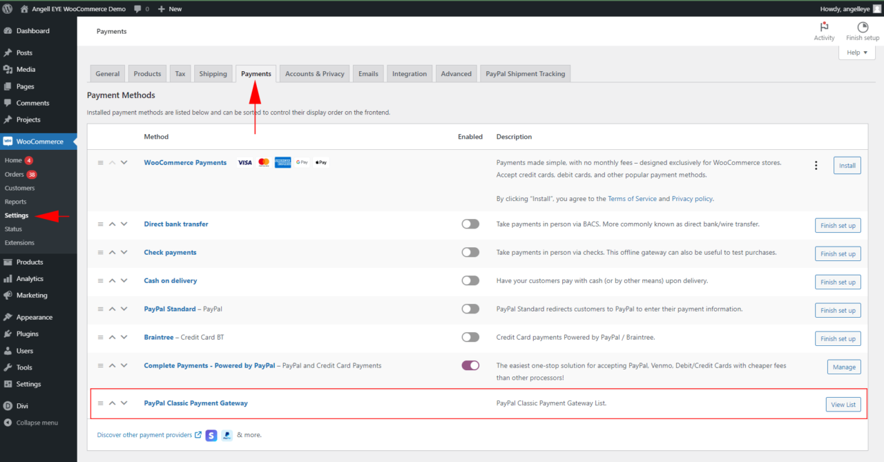
Task: Click the Stripe icon near payment providers link
Action: pyautogui.click(x=211, y=435)
